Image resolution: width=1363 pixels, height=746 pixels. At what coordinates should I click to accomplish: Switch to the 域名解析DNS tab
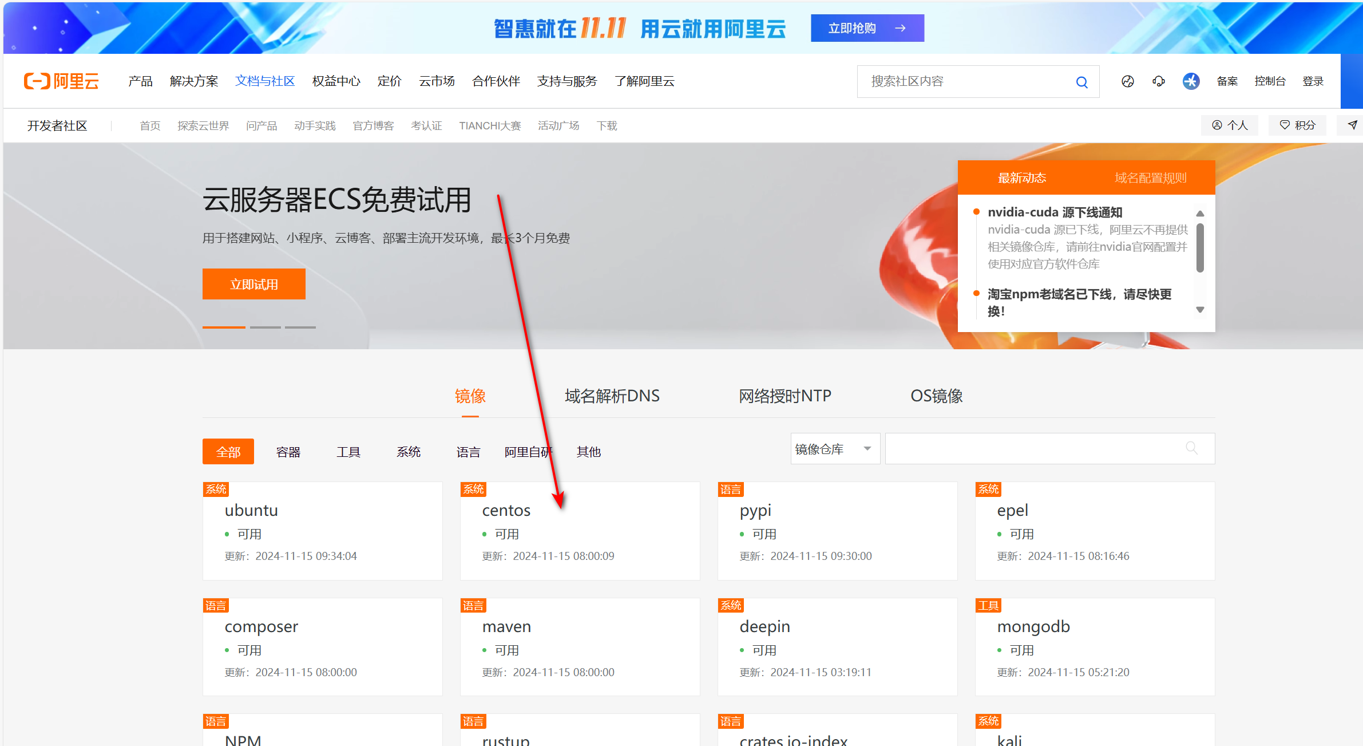[x=612, y=396]
